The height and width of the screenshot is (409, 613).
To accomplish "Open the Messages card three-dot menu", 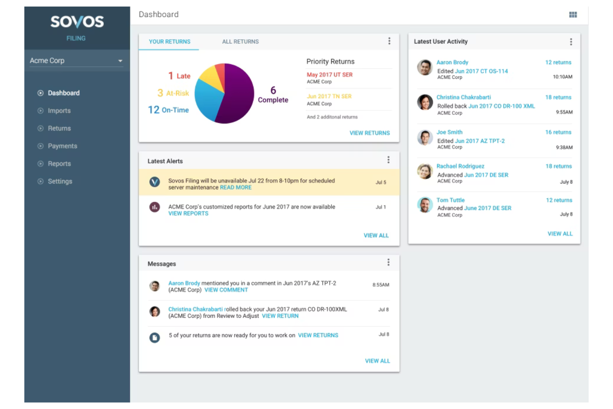I will (388, 262).
